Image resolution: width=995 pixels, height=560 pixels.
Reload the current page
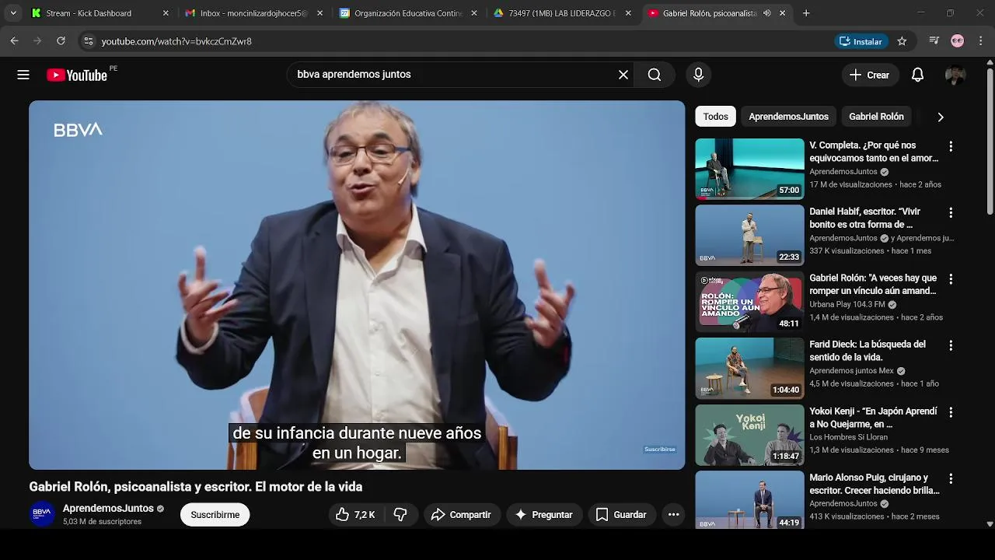(61, 41)
